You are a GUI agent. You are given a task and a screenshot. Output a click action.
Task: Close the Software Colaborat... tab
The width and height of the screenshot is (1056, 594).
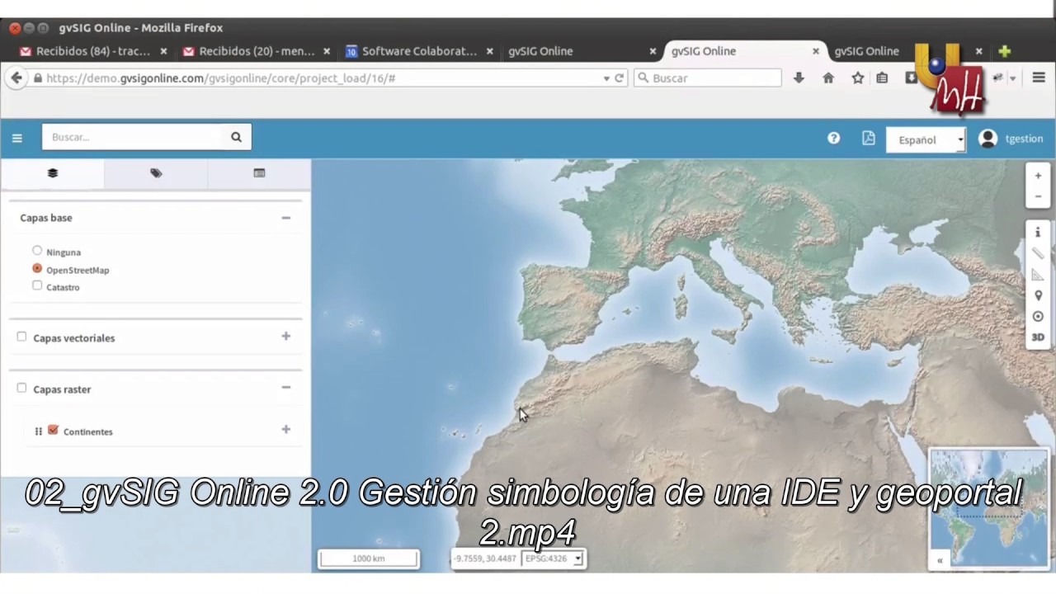tap(490, 51)
